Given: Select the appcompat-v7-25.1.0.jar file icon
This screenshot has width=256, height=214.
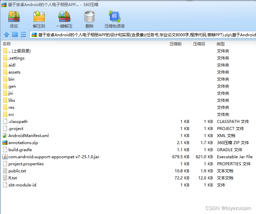Looking at the screenshot, I should point(5,157).
